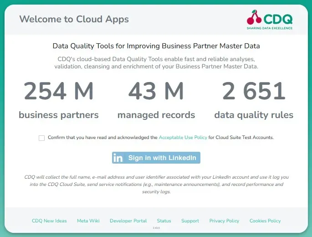Open the Meta Wiki link
This screenshot has height=237, width=312.
point(88,221)
